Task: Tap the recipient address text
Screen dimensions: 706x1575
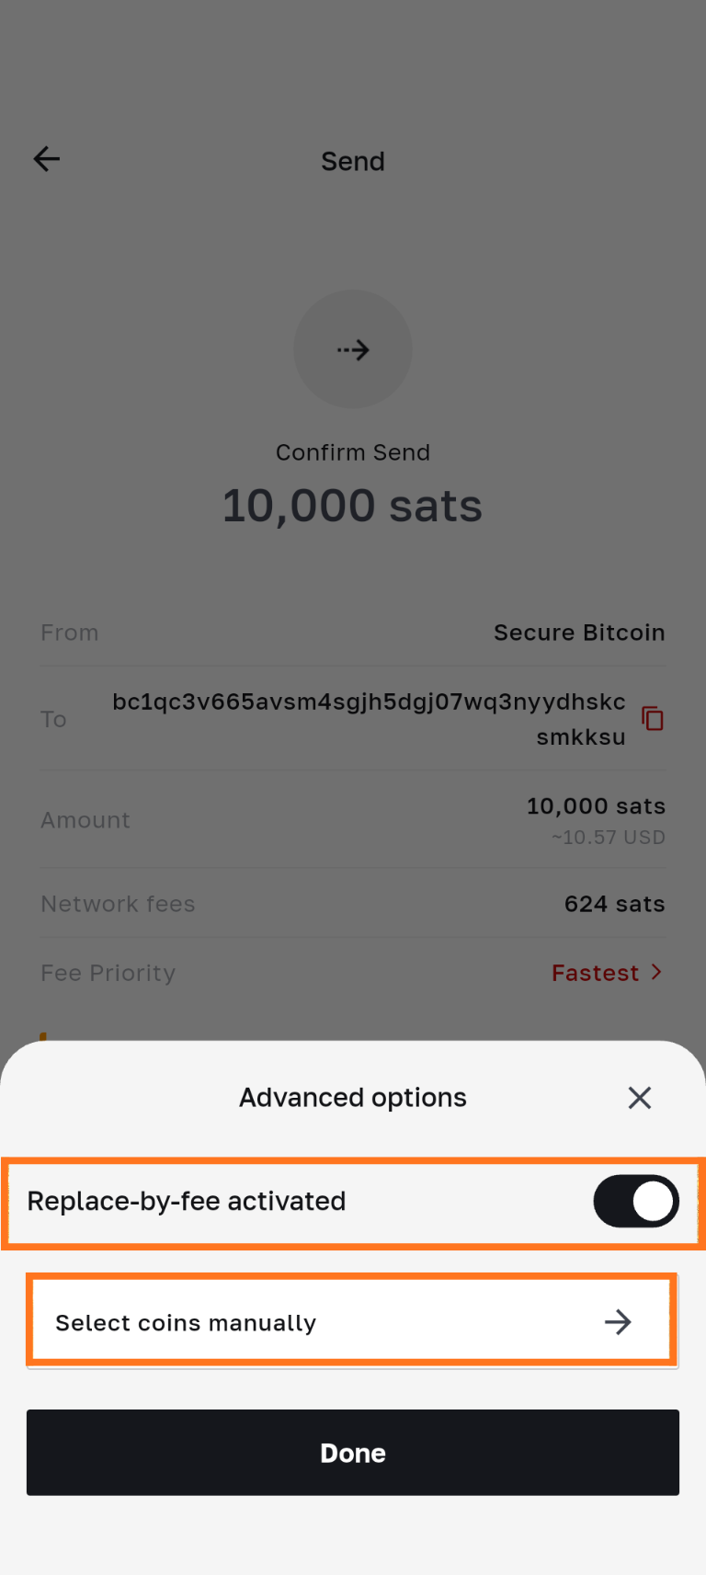Action: pos(369,719)
